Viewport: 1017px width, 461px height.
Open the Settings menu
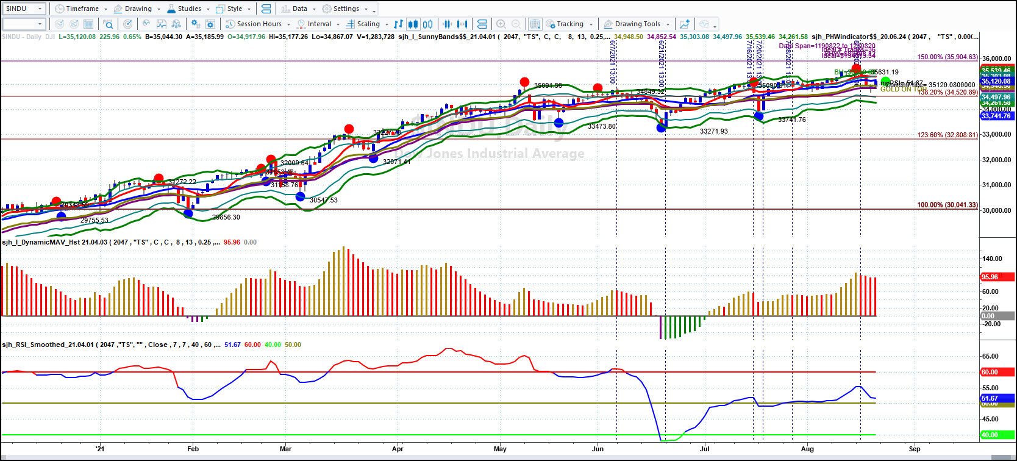[341, 9]
